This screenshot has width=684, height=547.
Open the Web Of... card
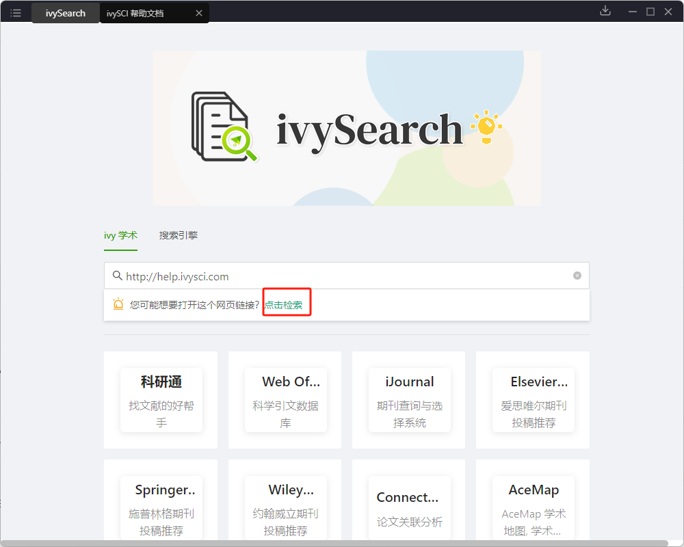[285, 400]
